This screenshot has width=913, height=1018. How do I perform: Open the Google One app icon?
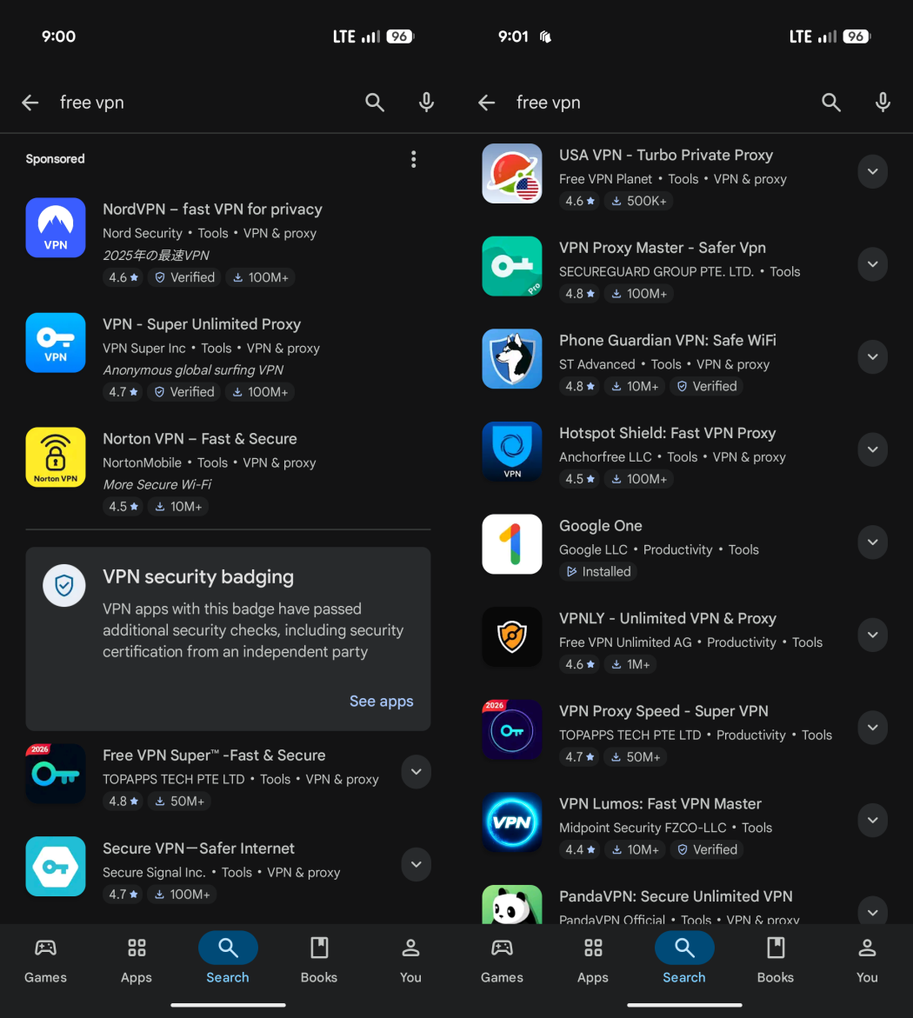pyautogui.click(x=512, y=544)
